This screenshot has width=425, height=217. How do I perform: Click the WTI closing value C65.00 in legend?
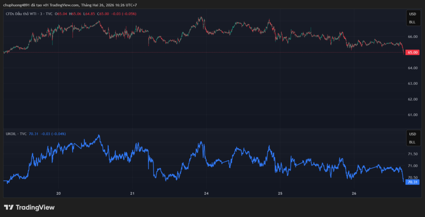[103, 14]
